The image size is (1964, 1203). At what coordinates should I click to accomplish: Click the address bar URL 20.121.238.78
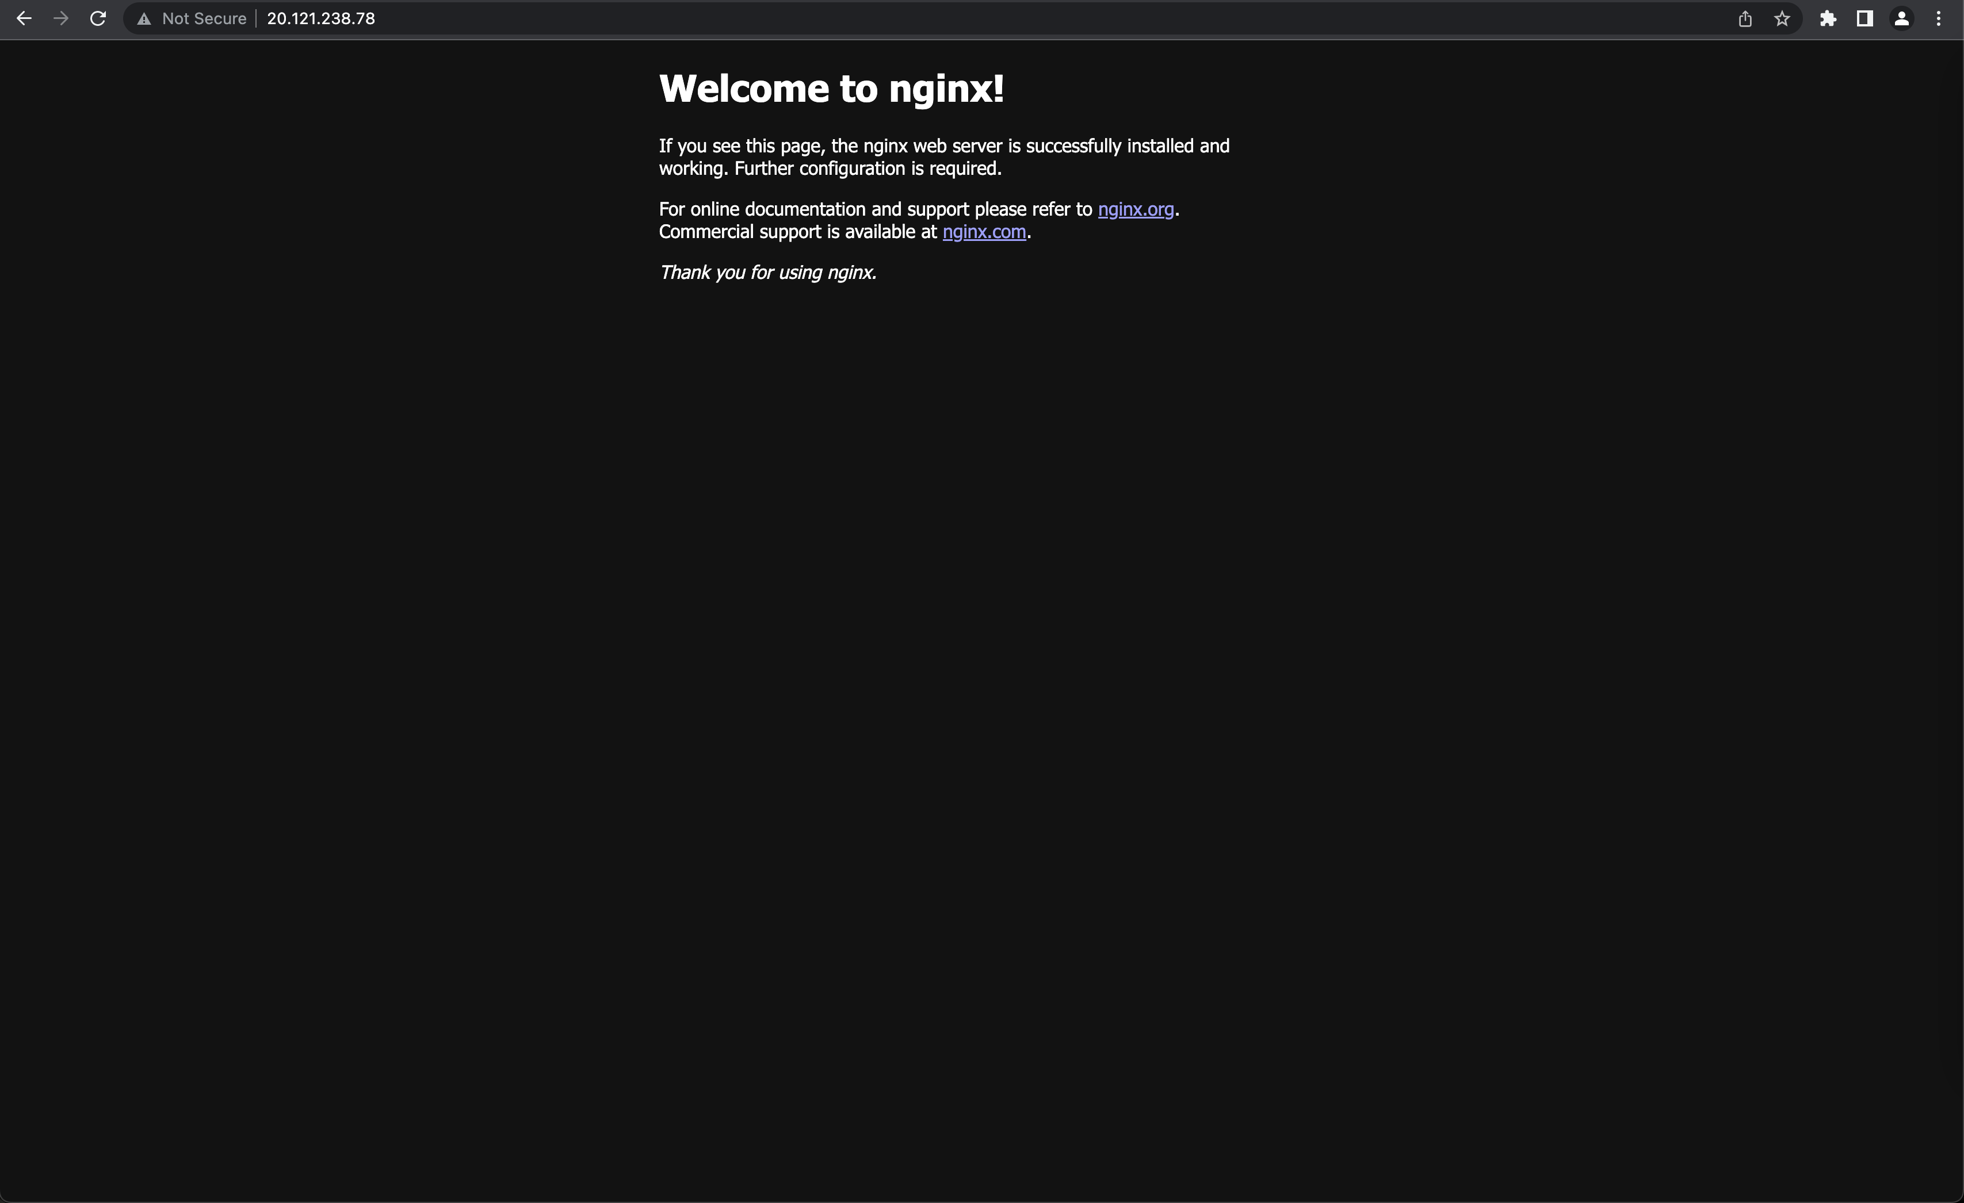320,18
